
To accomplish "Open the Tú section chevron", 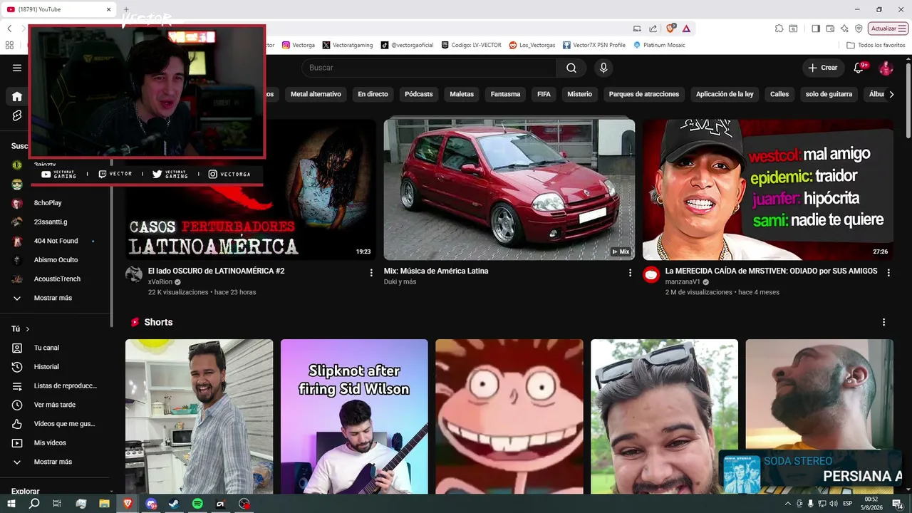I will coord(28,329).
